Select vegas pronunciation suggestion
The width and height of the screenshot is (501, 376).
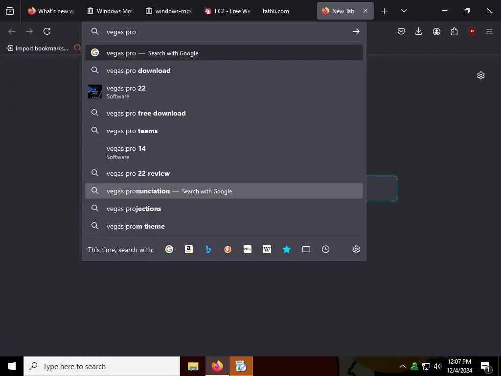pyautogui.click(x=224, y=191)
